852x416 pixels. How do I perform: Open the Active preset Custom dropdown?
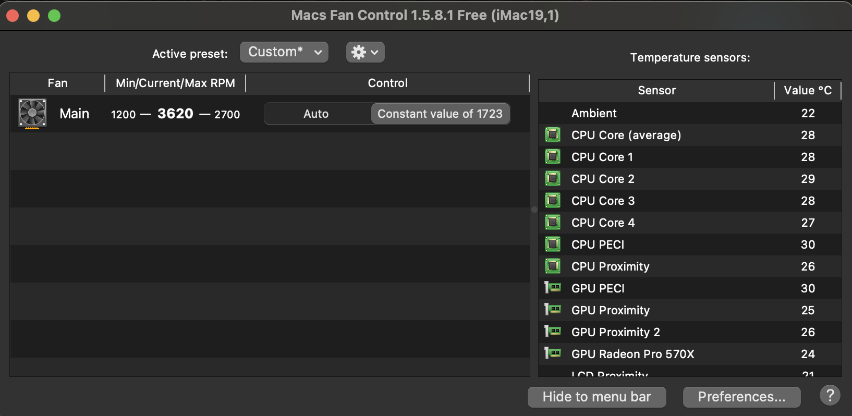(x=284, y=52)
